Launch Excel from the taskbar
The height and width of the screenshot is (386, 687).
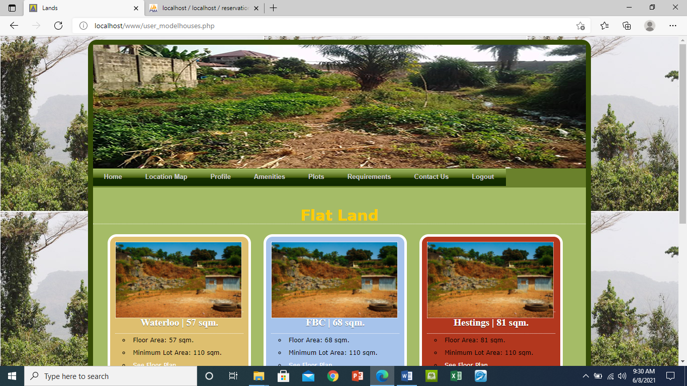[x=456, y=376]
